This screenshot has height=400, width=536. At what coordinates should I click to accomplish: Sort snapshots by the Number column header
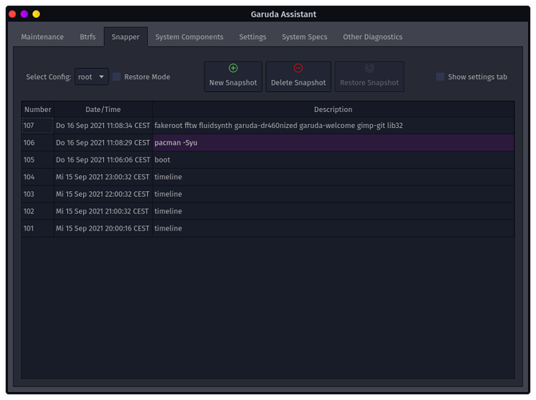pyautogui.click(x=38, y=110)
